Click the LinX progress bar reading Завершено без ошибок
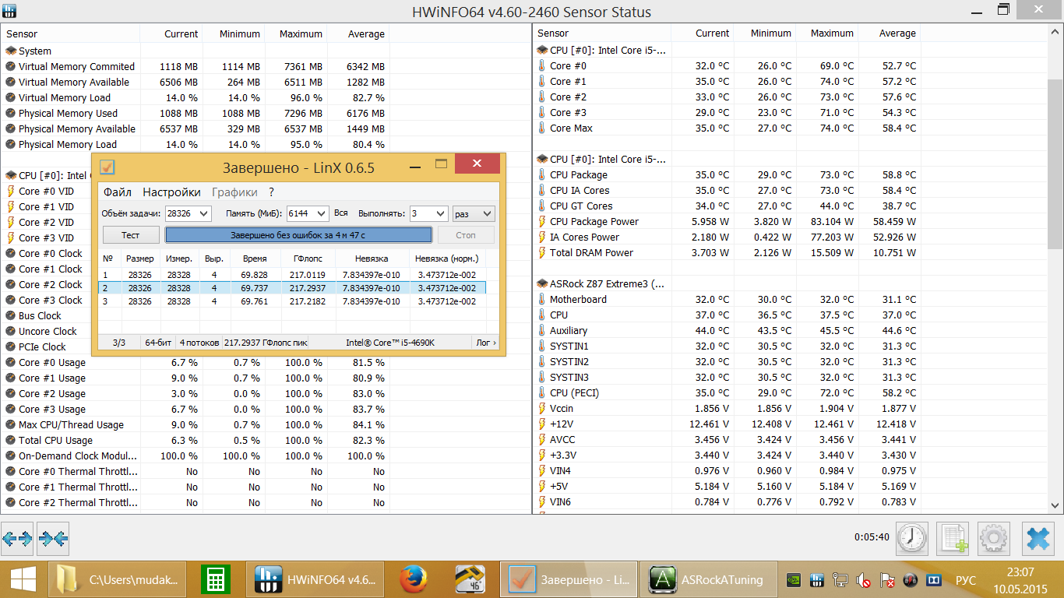 298,235
